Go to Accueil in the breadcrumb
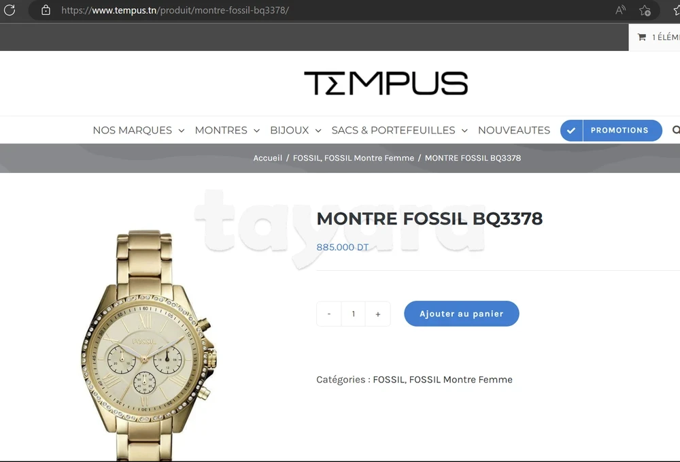 click(x=267, y=158)
